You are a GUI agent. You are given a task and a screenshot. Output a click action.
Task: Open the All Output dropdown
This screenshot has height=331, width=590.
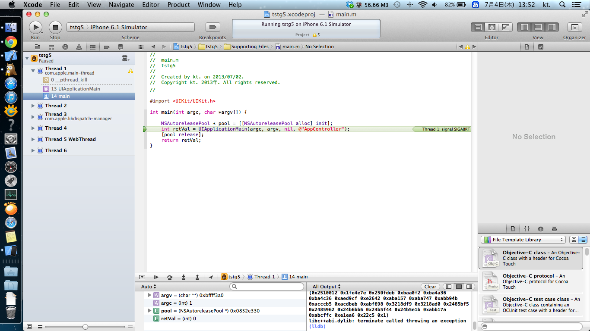tap(327, 287)
